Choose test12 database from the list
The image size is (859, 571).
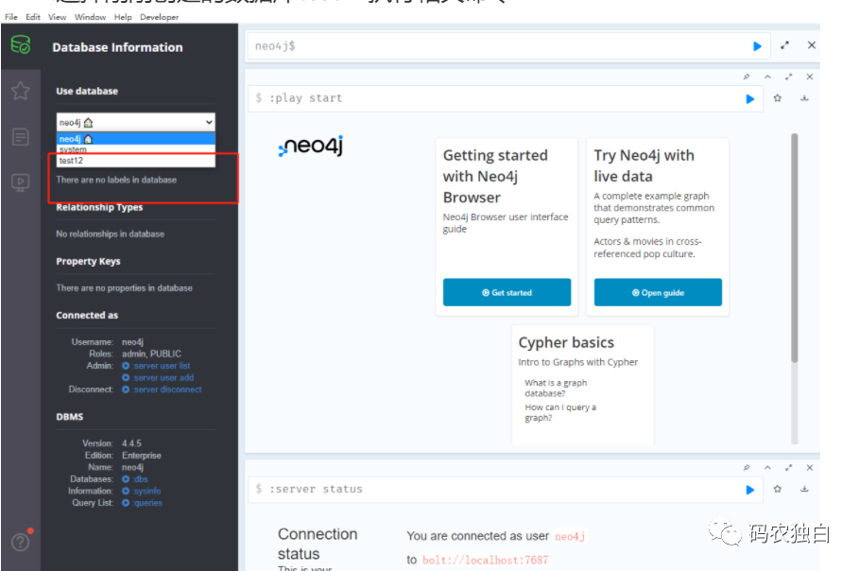pyautogui.click(x=136, y=161)
